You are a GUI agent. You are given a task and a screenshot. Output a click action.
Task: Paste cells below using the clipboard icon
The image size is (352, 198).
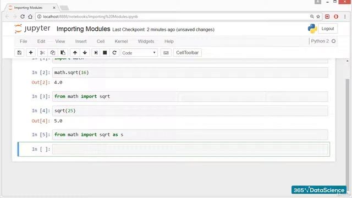63,53
